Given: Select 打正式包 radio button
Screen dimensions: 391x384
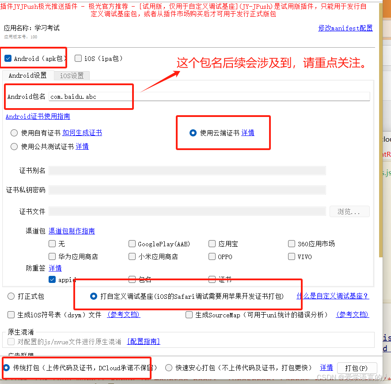Looking at the screenshot, I should (x=11, y=296).
